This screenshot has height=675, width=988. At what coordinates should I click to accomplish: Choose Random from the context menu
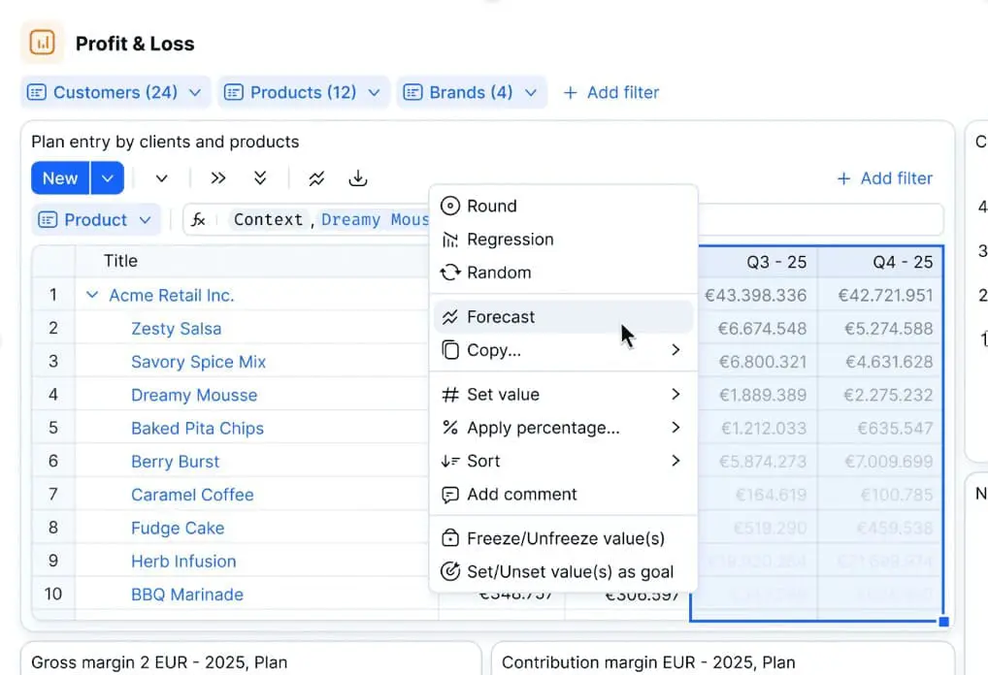pyautogui.click(x=496, y=273)
